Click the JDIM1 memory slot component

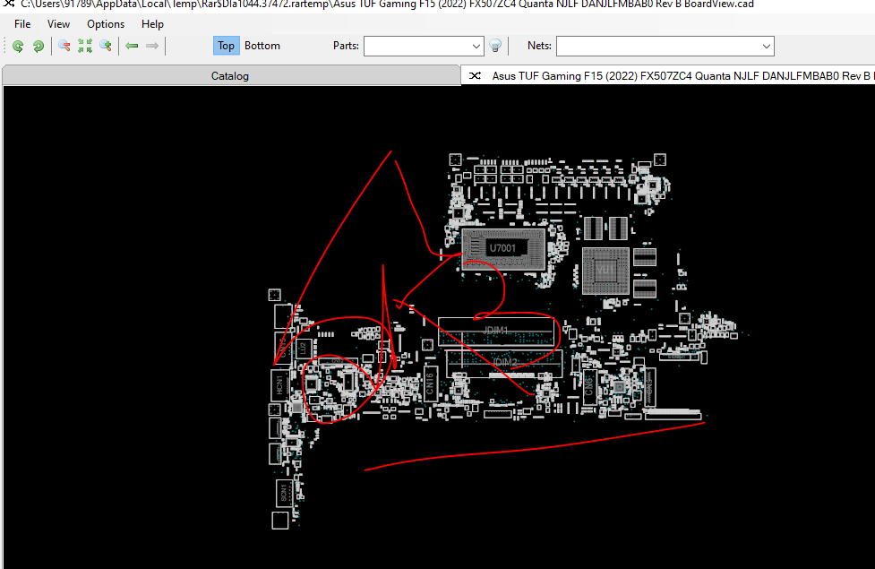click(x=497, y=331)
